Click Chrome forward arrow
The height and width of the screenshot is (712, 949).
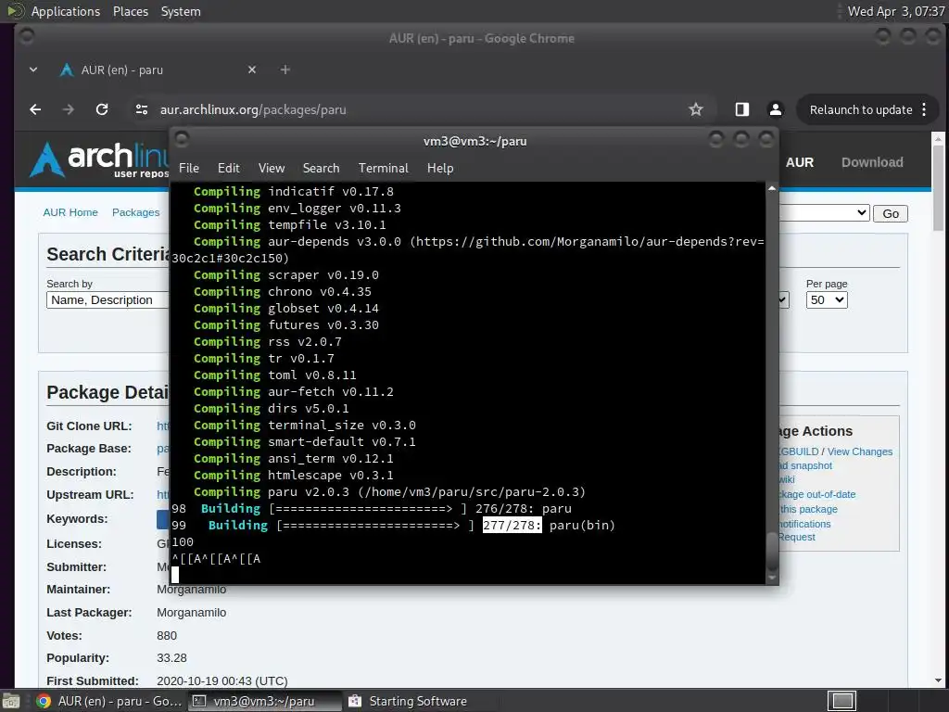click(69, 109)
